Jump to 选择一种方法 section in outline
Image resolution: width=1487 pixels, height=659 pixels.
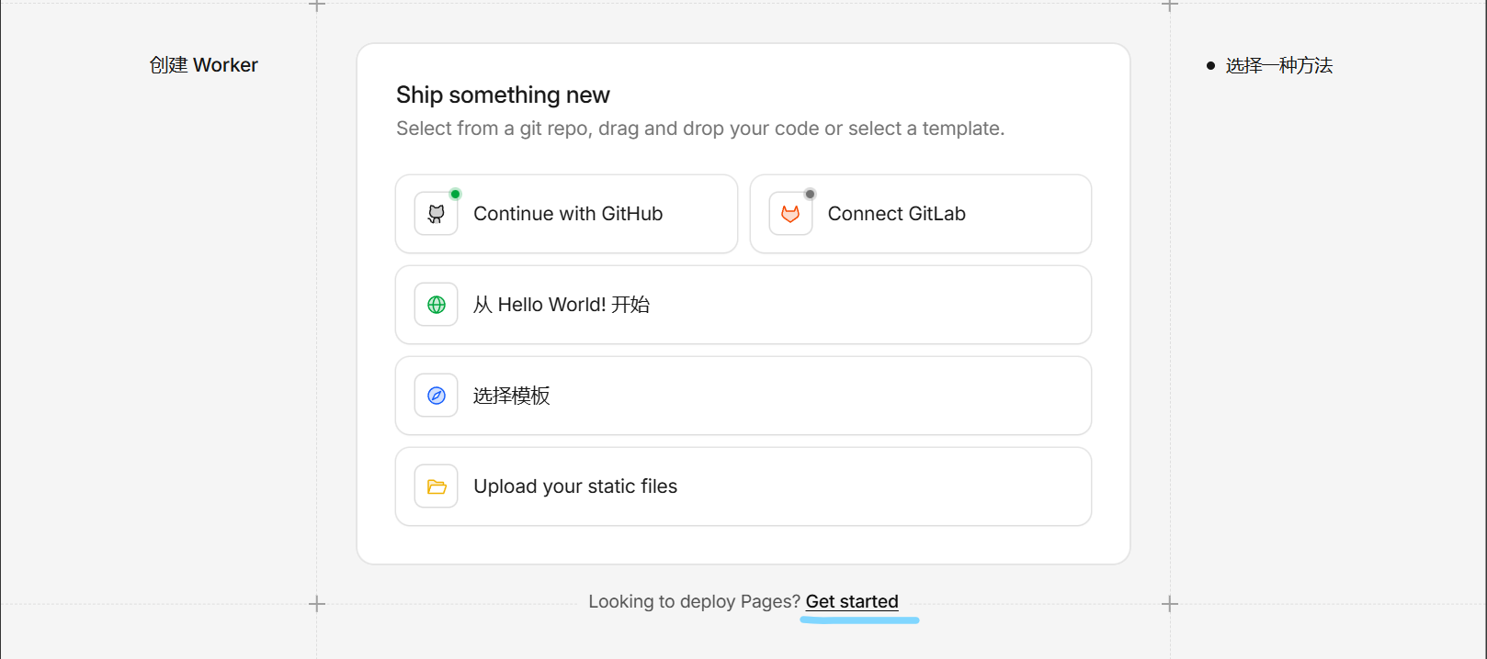[x=1278, y=66]
